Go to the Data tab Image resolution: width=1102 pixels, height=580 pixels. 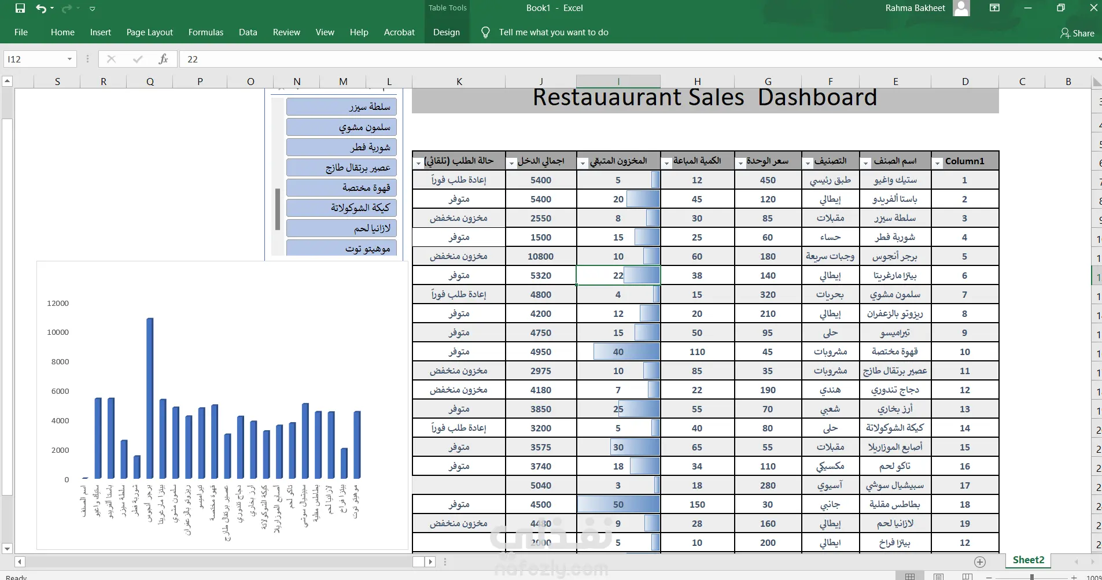(x=248, y=32)
